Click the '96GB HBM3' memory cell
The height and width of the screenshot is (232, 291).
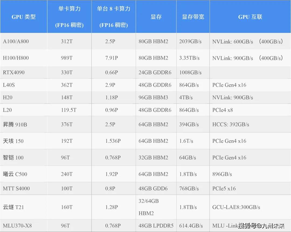click(153, 97)
